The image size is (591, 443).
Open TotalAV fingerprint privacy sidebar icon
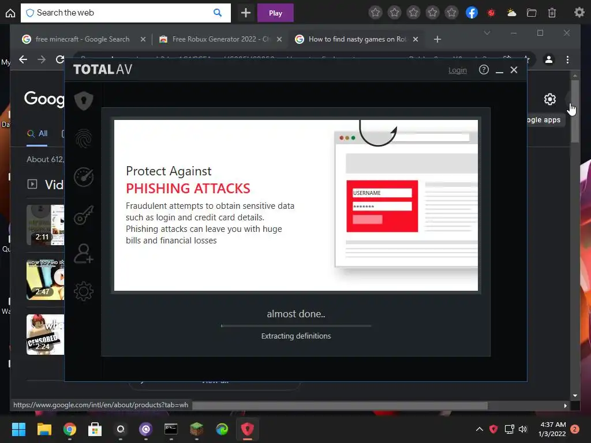[x=84, y=138]
